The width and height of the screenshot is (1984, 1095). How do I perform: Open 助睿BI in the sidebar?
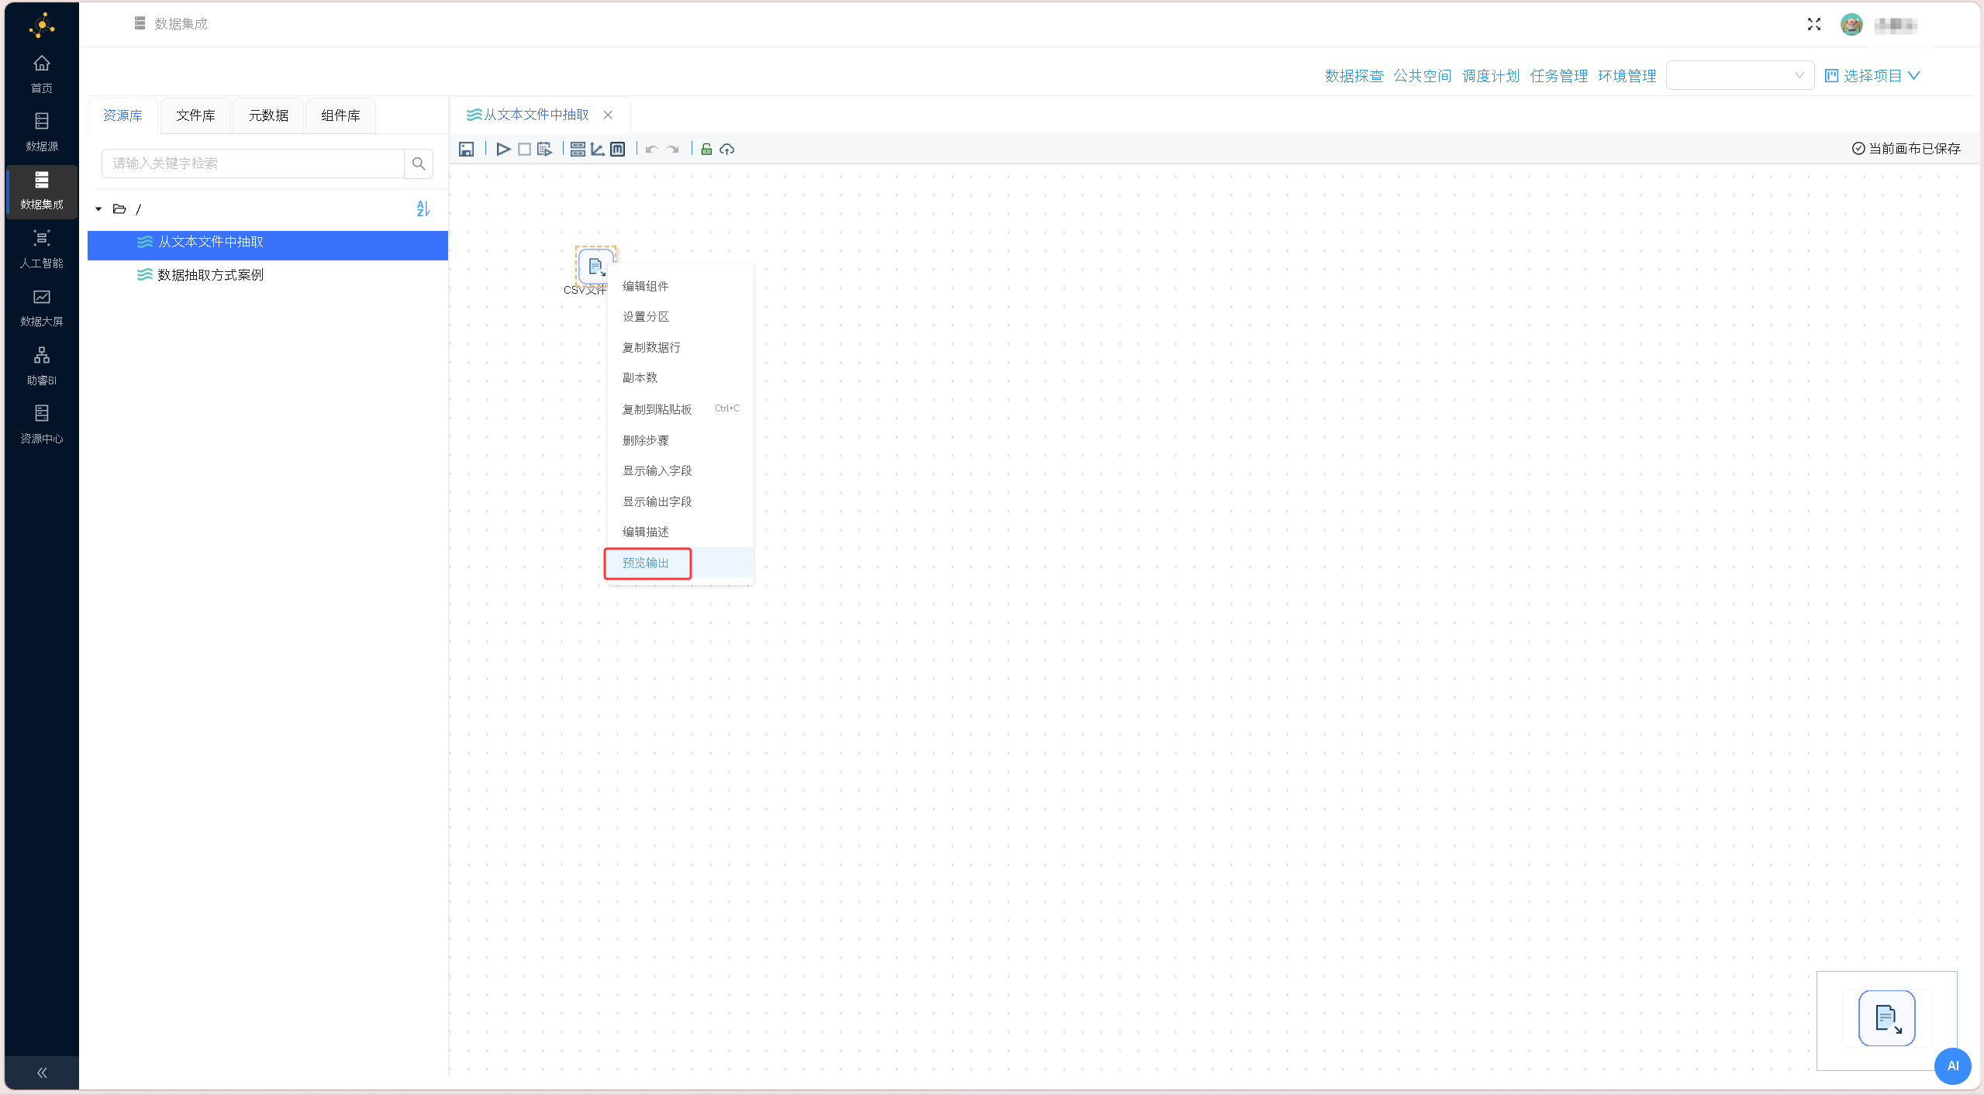pos(42,367)
